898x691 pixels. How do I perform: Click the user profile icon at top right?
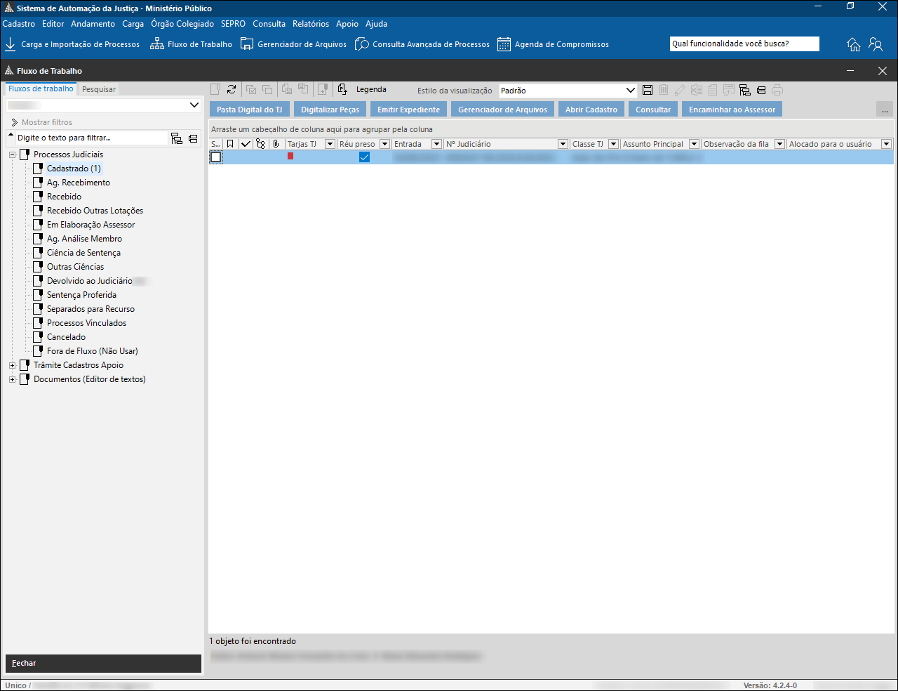coord(876,44)
